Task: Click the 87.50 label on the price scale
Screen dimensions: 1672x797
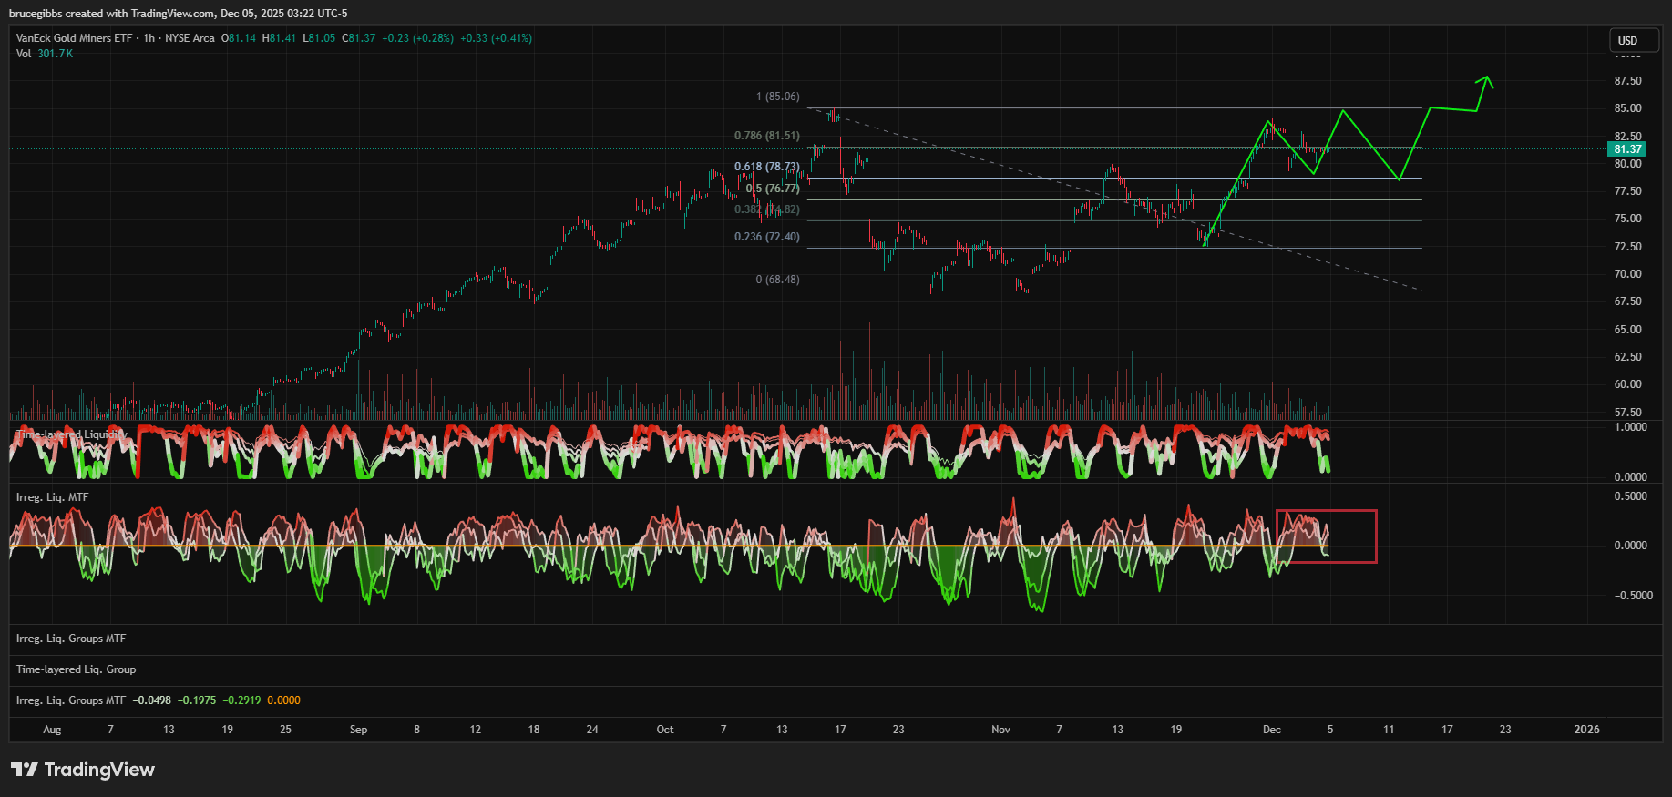Action: point(1627,81)
